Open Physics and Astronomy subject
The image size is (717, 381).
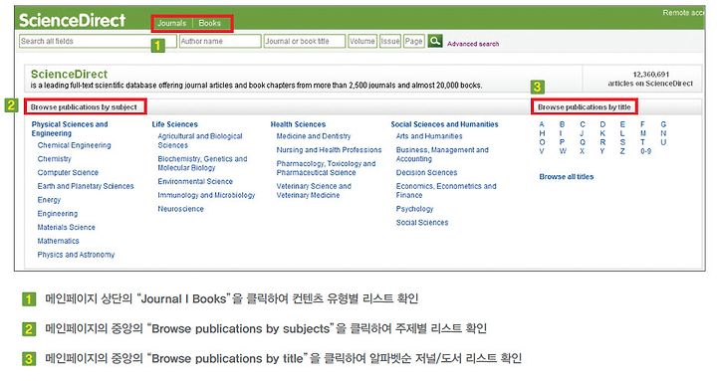coord(76,255)
